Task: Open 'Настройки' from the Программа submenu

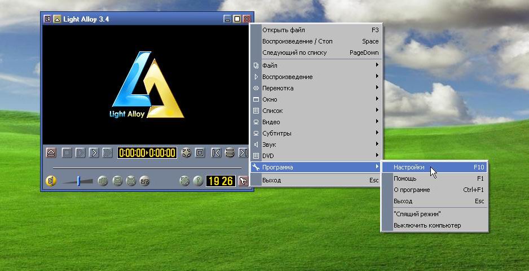Action: [434, 167]
